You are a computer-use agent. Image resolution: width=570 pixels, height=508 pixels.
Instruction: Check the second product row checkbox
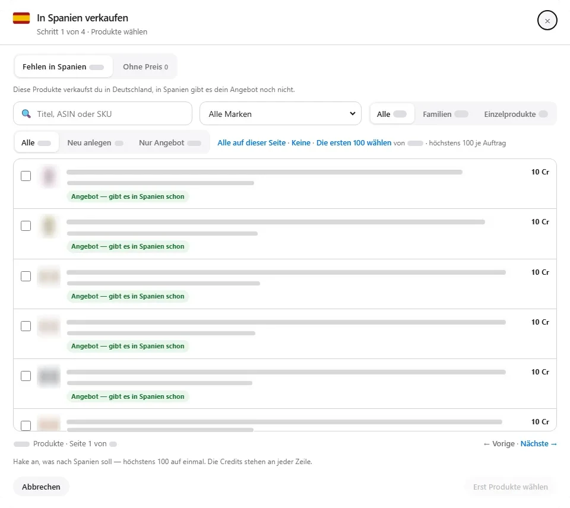click(x=26, y=226)
